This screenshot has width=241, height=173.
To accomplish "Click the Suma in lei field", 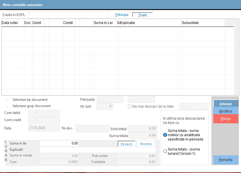I will tap(59, 143).
